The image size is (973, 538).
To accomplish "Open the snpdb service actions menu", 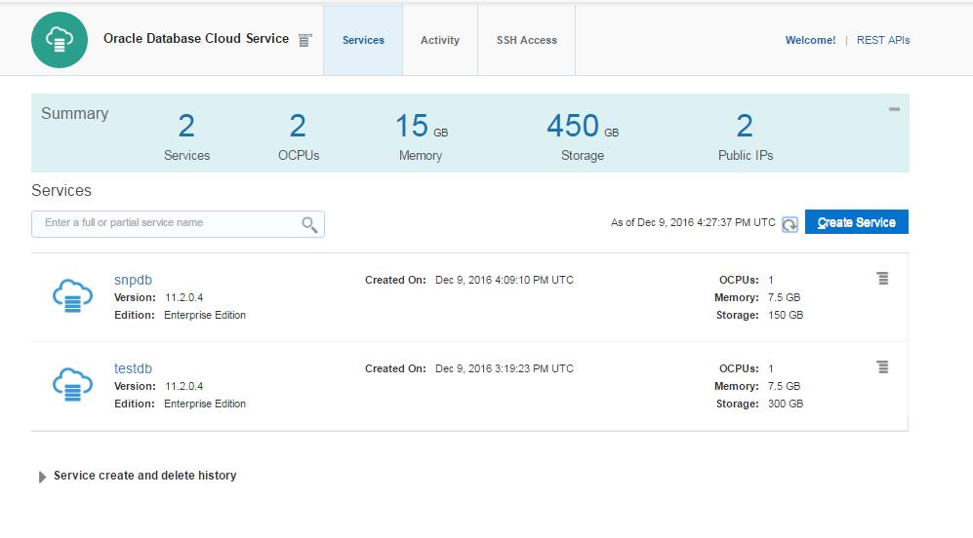I will pyautogui.click(x=882, y=279).
